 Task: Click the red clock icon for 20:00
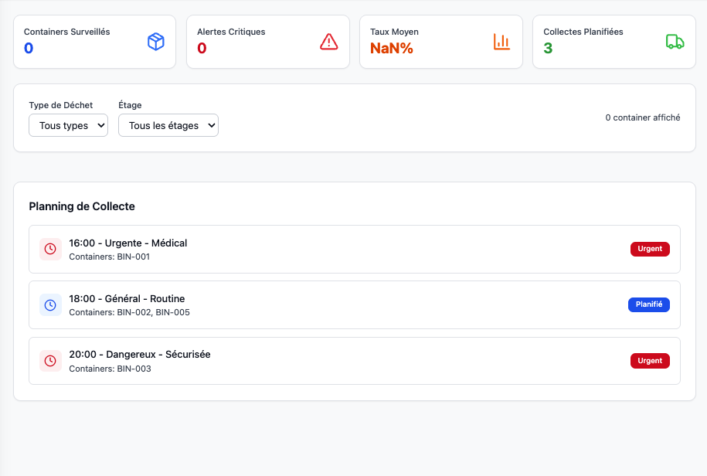tap(50, 360)
